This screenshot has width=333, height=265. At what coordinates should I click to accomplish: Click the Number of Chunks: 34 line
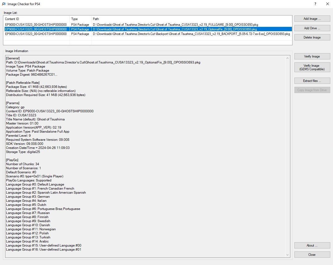pos(23,164)
